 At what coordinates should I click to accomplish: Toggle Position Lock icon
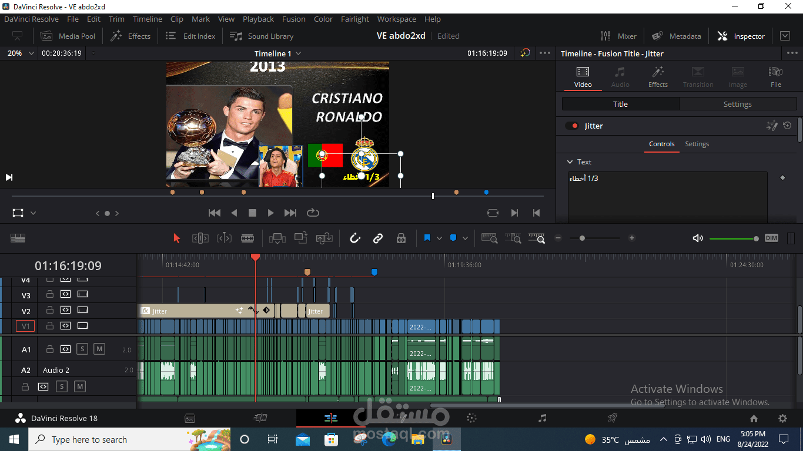(x=401, y=238)
